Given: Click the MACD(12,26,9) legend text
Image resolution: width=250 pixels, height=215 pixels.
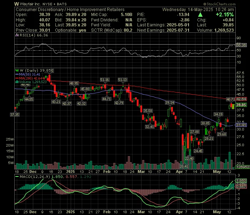Looking at the screenshot, I should point(35,176).
